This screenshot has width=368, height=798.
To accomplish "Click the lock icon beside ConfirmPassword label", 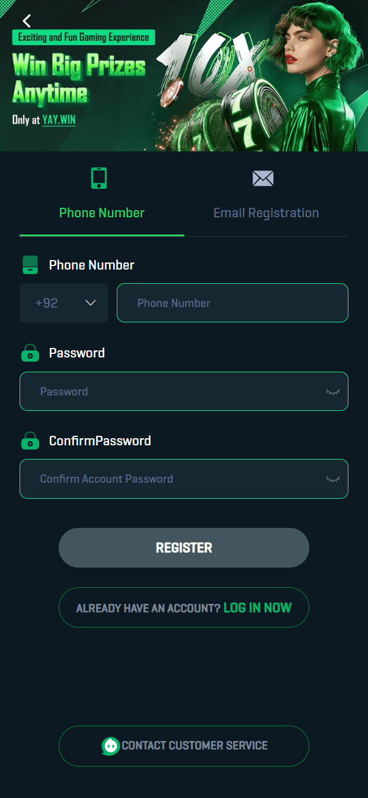I will point(30,441).
